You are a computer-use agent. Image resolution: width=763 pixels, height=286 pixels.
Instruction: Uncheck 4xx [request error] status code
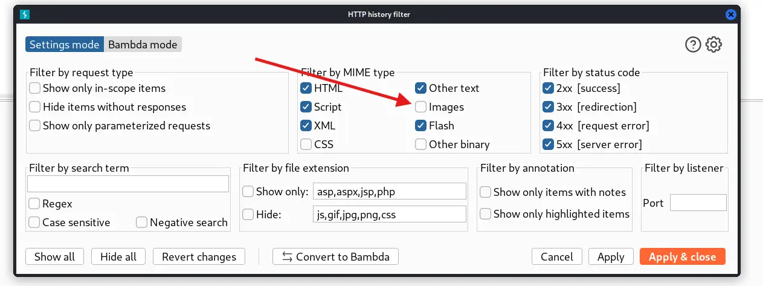(548, 126)
